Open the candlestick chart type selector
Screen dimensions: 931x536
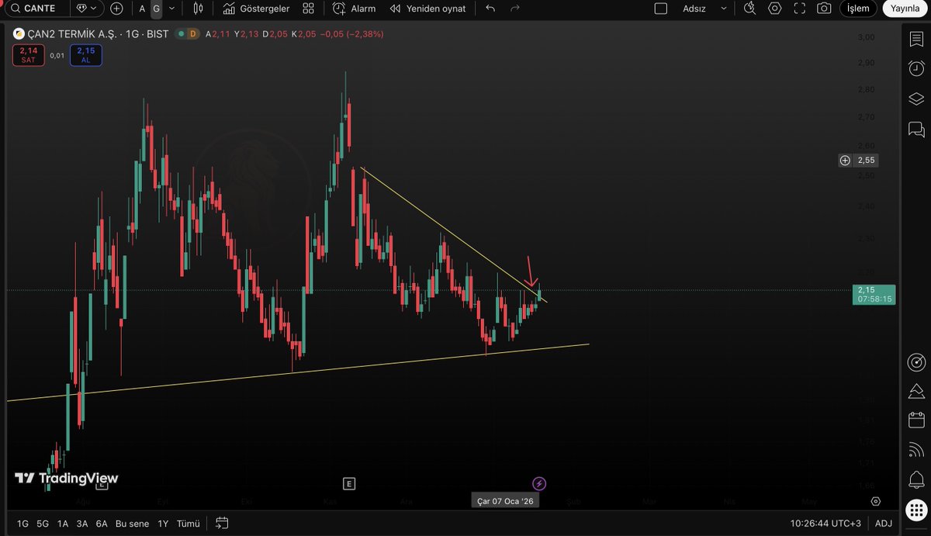198,9
